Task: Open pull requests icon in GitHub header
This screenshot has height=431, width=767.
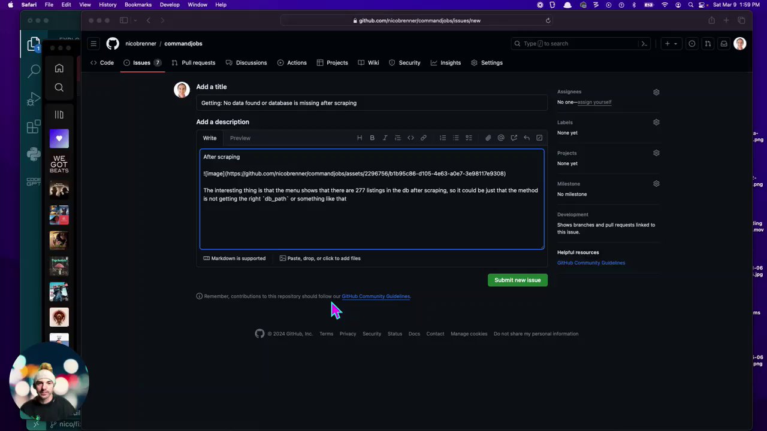Action: pyautogui.click(x=708, y=44)
